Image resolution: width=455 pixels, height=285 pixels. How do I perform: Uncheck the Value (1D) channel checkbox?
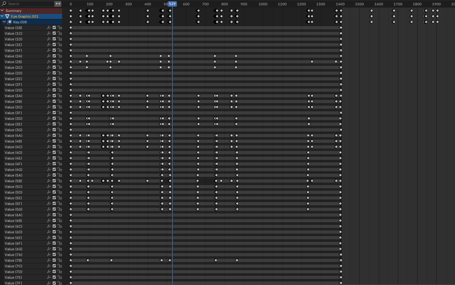tap(54, 39)
